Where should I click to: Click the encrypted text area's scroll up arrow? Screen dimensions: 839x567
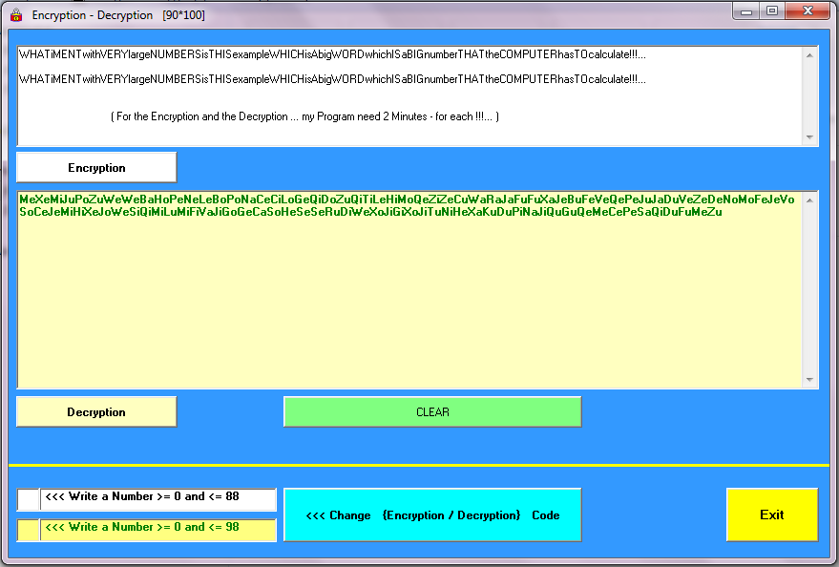tap(810, 199)
